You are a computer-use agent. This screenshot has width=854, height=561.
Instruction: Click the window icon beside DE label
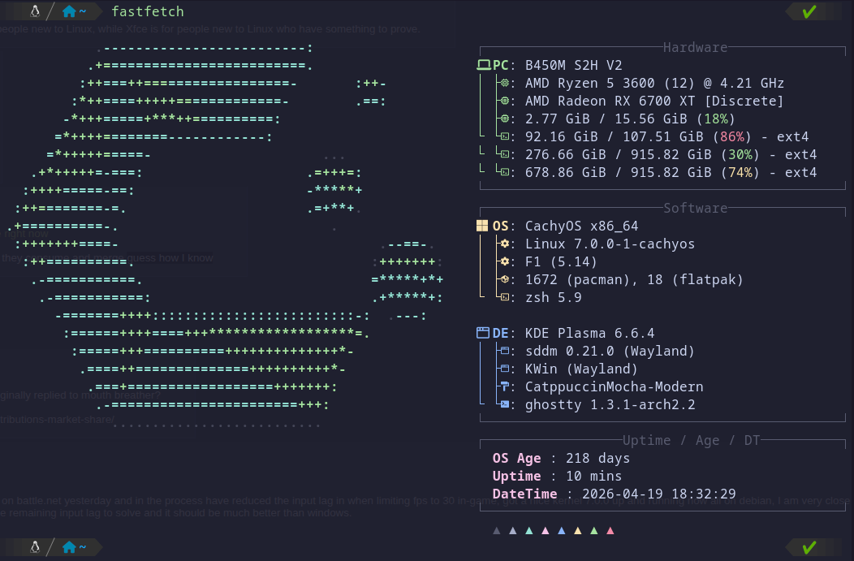tap(482, 333)
